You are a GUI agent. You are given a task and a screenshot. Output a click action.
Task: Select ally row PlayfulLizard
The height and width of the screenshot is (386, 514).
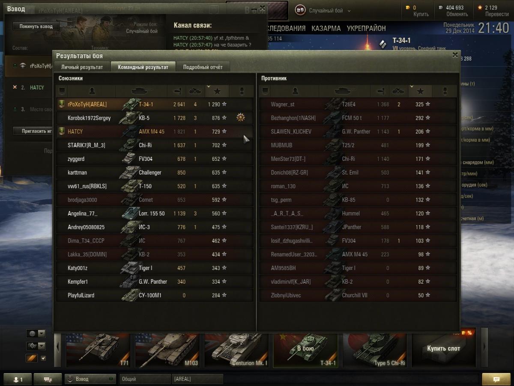(x=155, y=295)
